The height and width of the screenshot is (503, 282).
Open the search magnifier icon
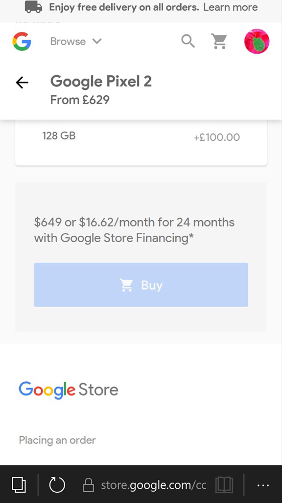(188, 41)
